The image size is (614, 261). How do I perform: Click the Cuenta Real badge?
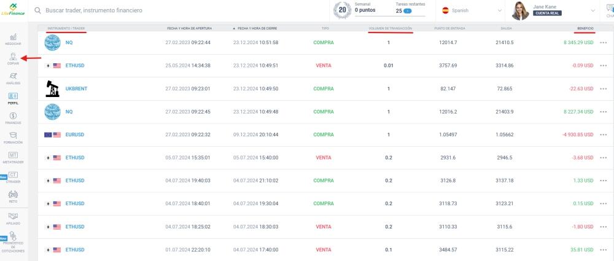point(547,13)
